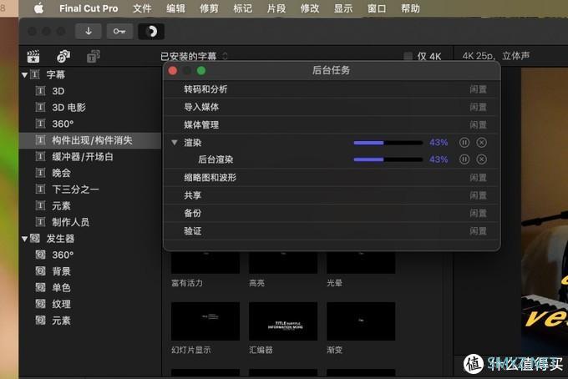
Task: Click the 验证 task row
Action: 332,231
